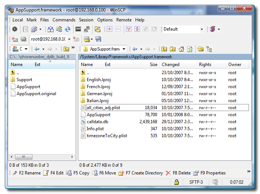This screenshot has width=260, height=194.
Task: Expand the local toolbar overflow chevron
Action: click(73, 48)
